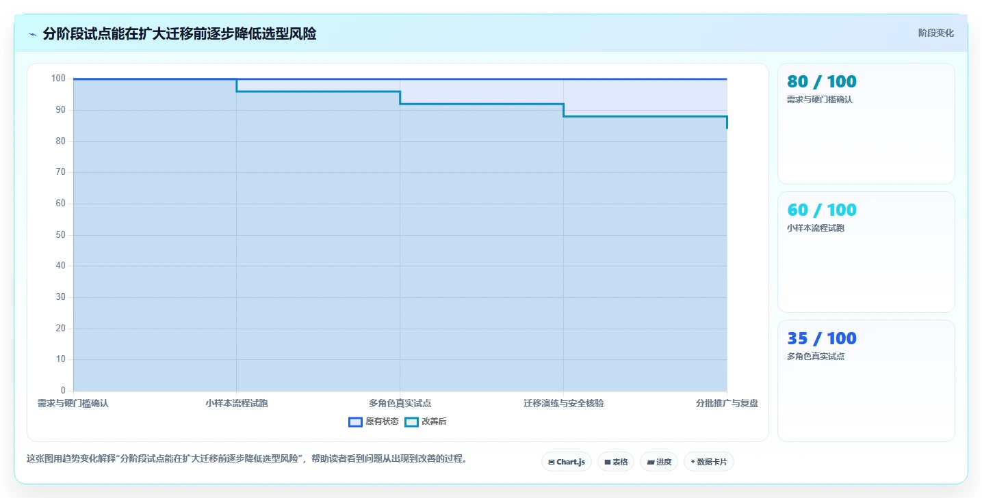
Task: Select the Chart.js tag chip
Action: tap(567, 462)
